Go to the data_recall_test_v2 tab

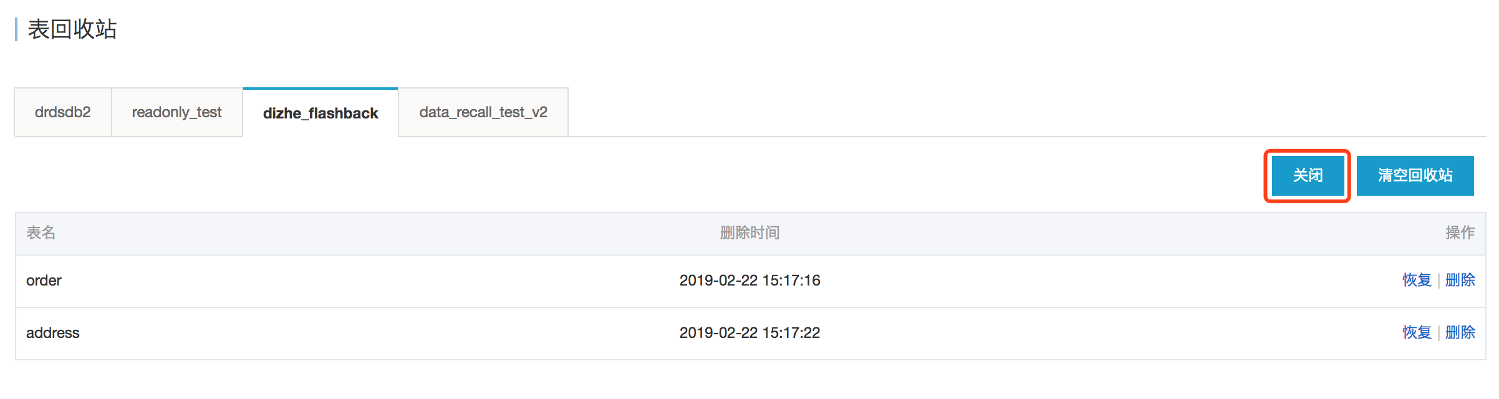[483, 112]
